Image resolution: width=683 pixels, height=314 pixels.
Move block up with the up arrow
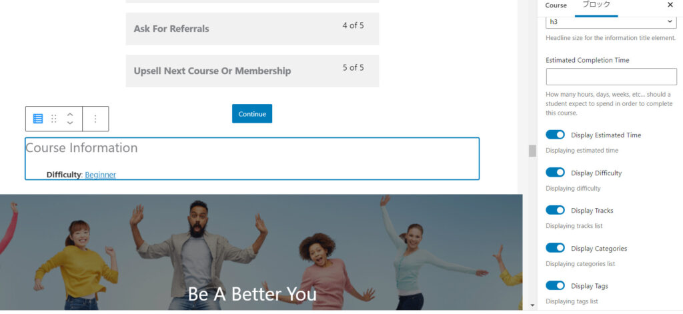tap(70, 115)
